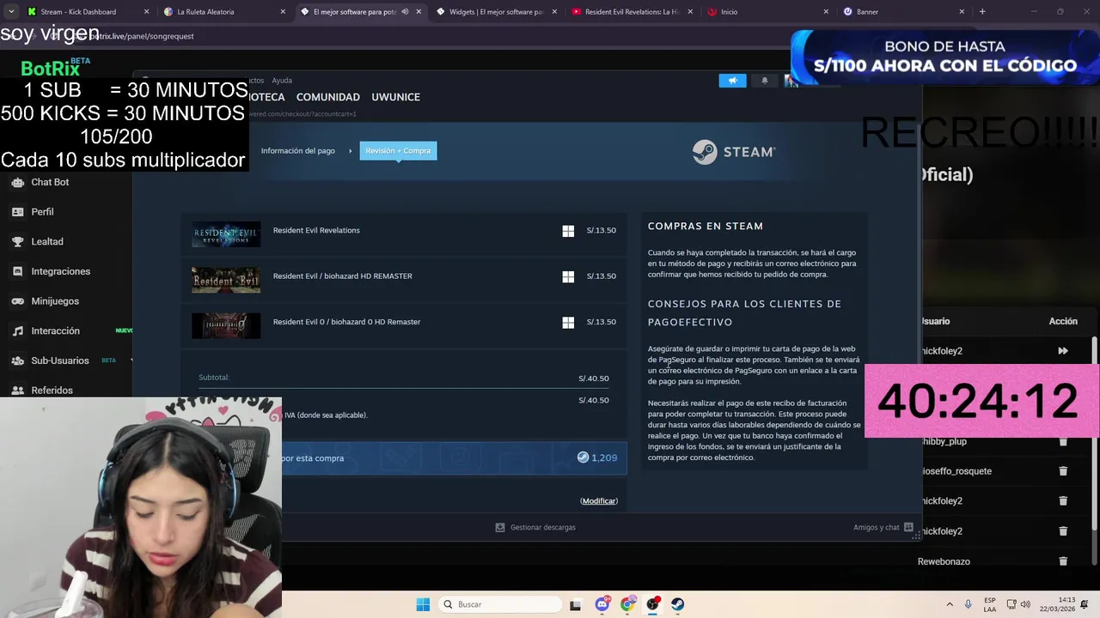
Task: Click Resident Evil Revelations cart thumbnail
Action: pos(226,234)
